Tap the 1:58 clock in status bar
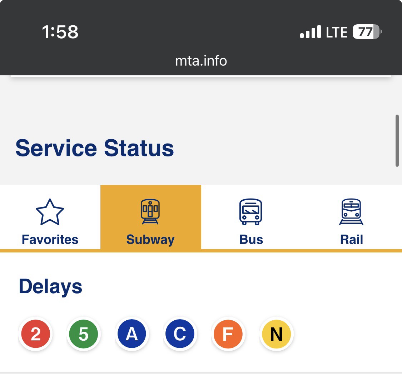This screenshot has height=376, width=402. 60,32
